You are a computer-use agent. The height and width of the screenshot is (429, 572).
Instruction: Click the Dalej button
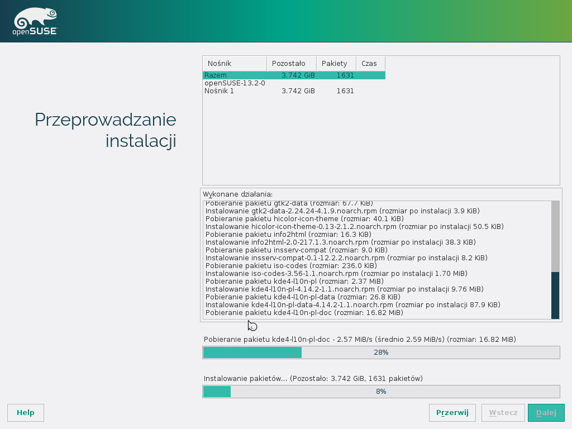click(x=546, y=413)
